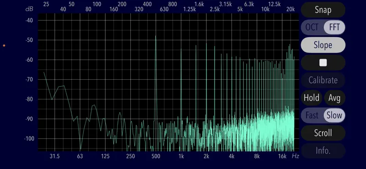The width and height of the screenshot is (366, 169).
Task: Click the Hz unit label
Action: (296, 156)
